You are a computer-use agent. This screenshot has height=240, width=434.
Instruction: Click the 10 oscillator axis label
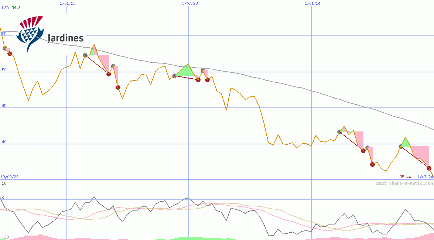[x=4, y=183]
